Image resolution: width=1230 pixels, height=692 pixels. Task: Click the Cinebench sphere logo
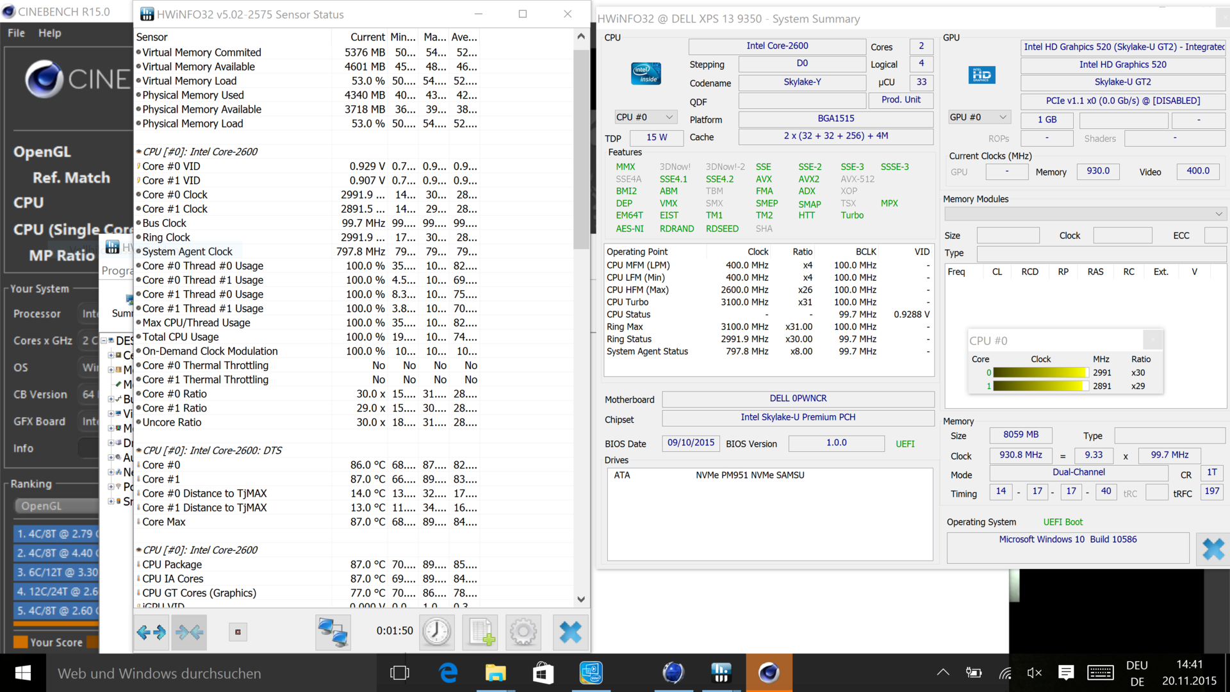(44, 79)
